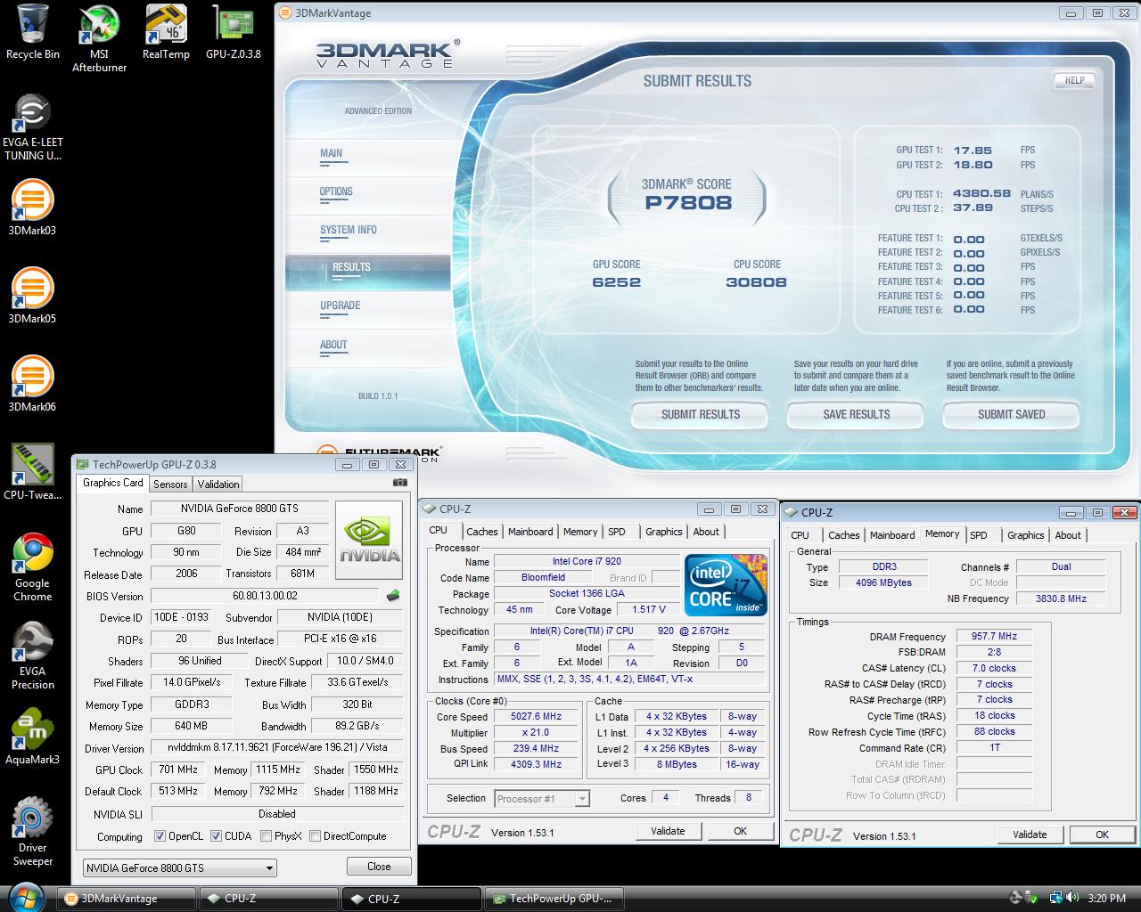This screenshot has width=1141, height=912.
Task: Click Core Speed value 5027.6 MHz
Action: 537,717
